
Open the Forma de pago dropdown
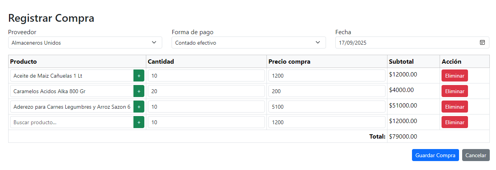[249, 43]
